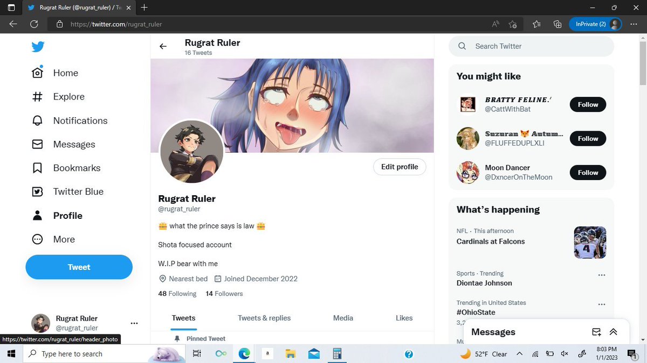The height and width of the screenshot is (363, 647).
Task: Click the back arrow next to Rugrat Ruler
Action: [163, 47]
